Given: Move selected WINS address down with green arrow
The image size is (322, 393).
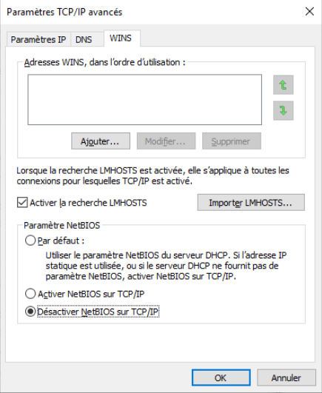Looking at the screenshot, I should click(x=284, y=110).
